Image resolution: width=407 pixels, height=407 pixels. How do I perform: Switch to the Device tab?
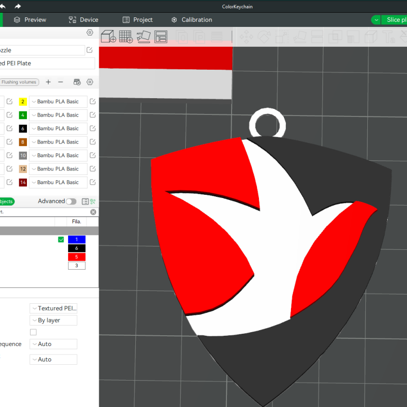[x=83, y=20]
